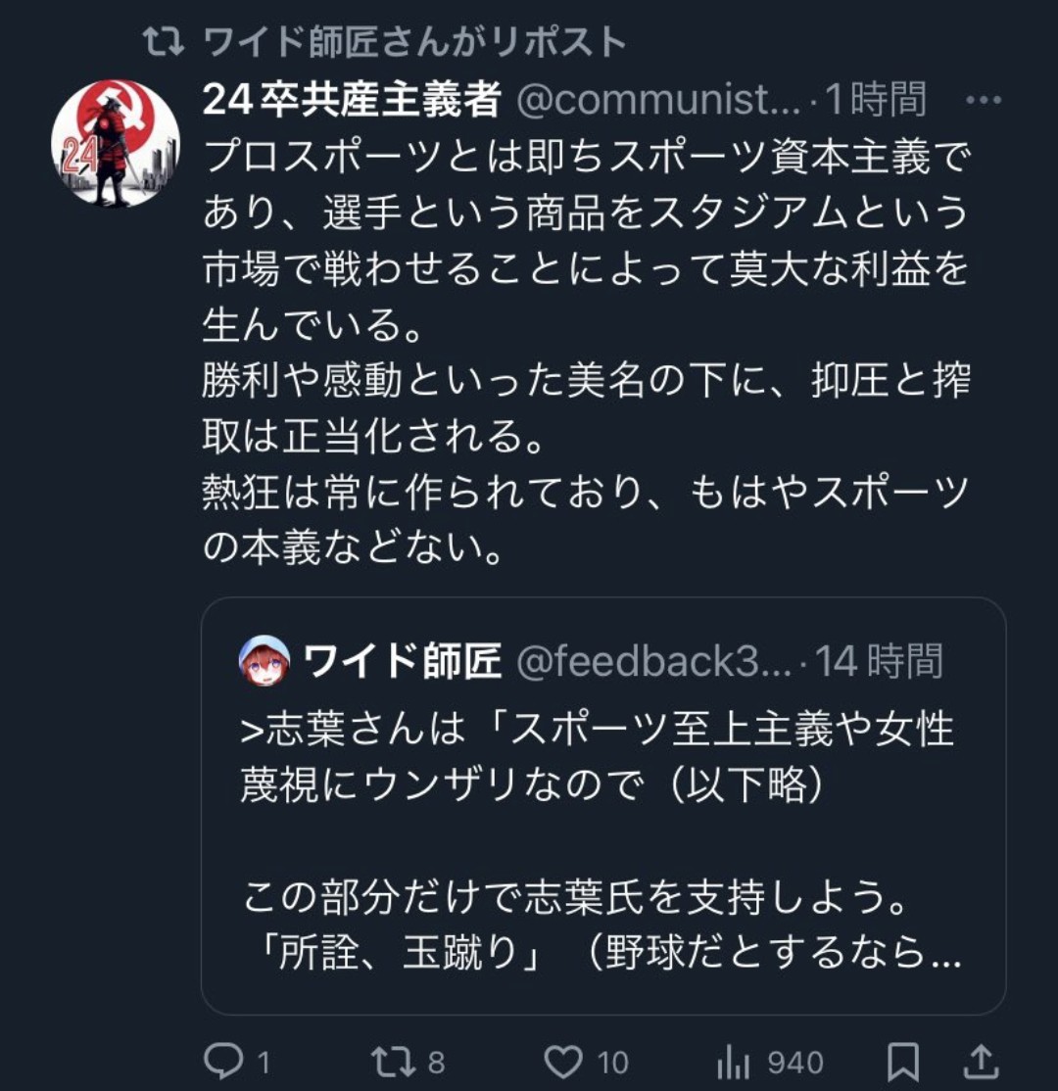Screen dimensions: 1058x1091
Task: Open the ワイド師匠さんがリポスト link
Action: (413, 42)
